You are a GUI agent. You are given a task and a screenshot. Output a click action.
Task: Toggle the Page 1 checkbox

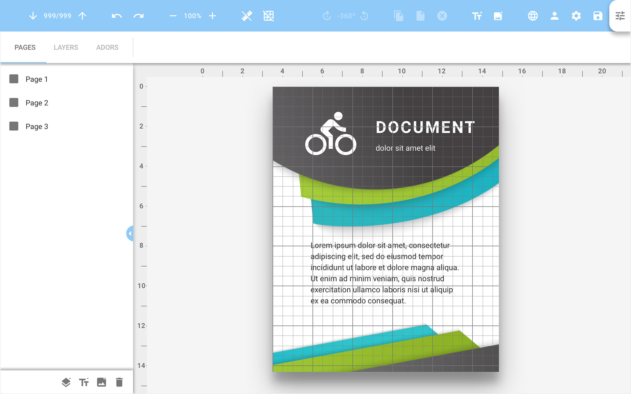point(14,79)
